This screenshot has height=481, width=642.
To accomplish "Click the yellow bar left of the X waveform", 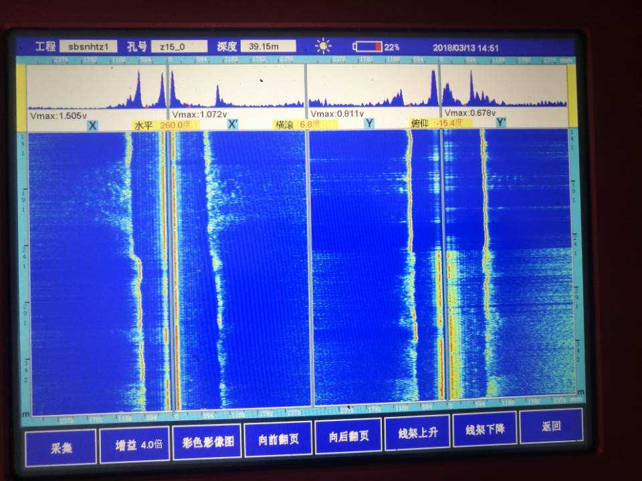I will click(x=21, y=96).
